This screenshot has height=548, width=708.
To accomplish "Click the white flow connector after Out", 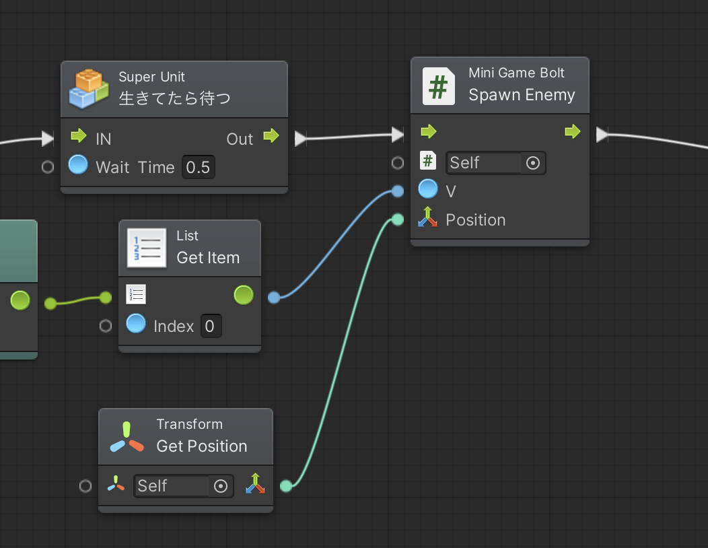I will click(x=300, y=138).
